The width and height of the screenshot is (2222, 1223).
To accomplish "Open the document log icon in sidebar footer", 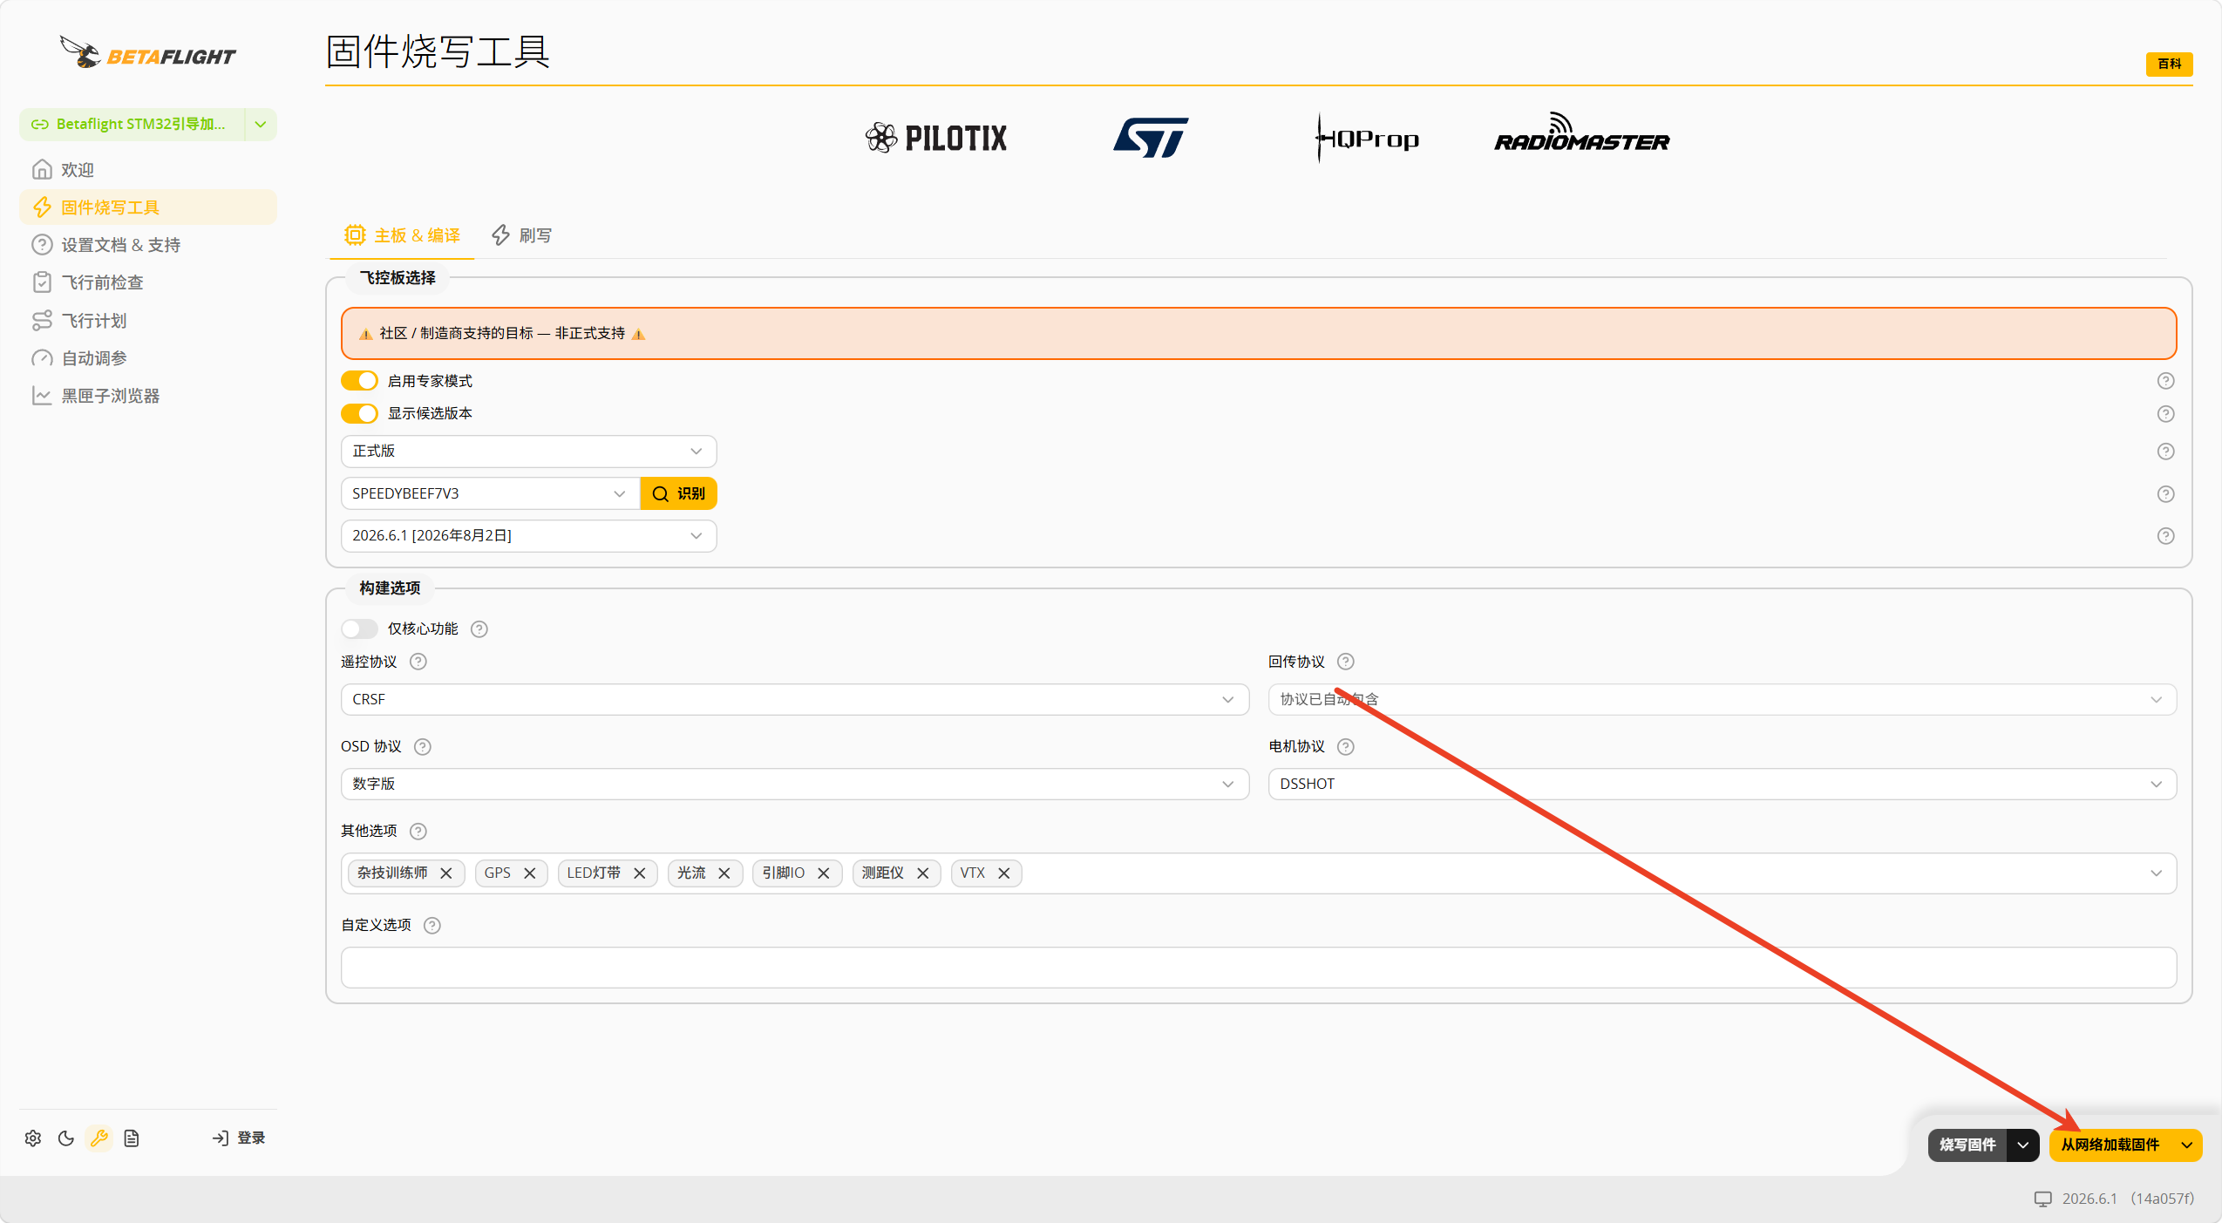I will pos(132,1138).
